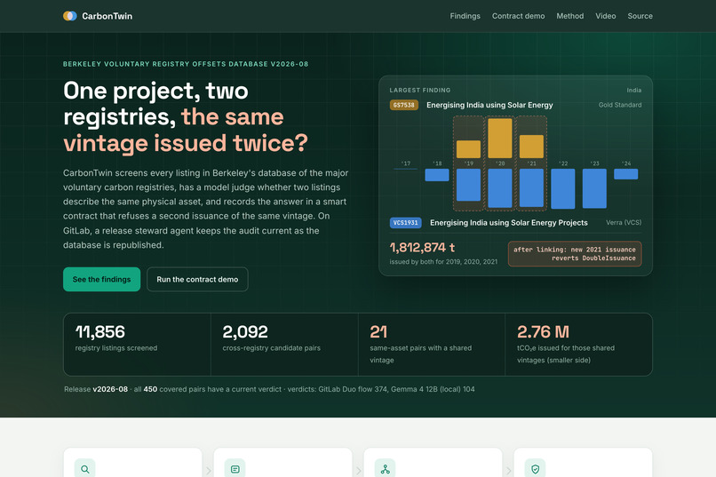Click the CarbonTwin brand name

(x=107, y=16)
